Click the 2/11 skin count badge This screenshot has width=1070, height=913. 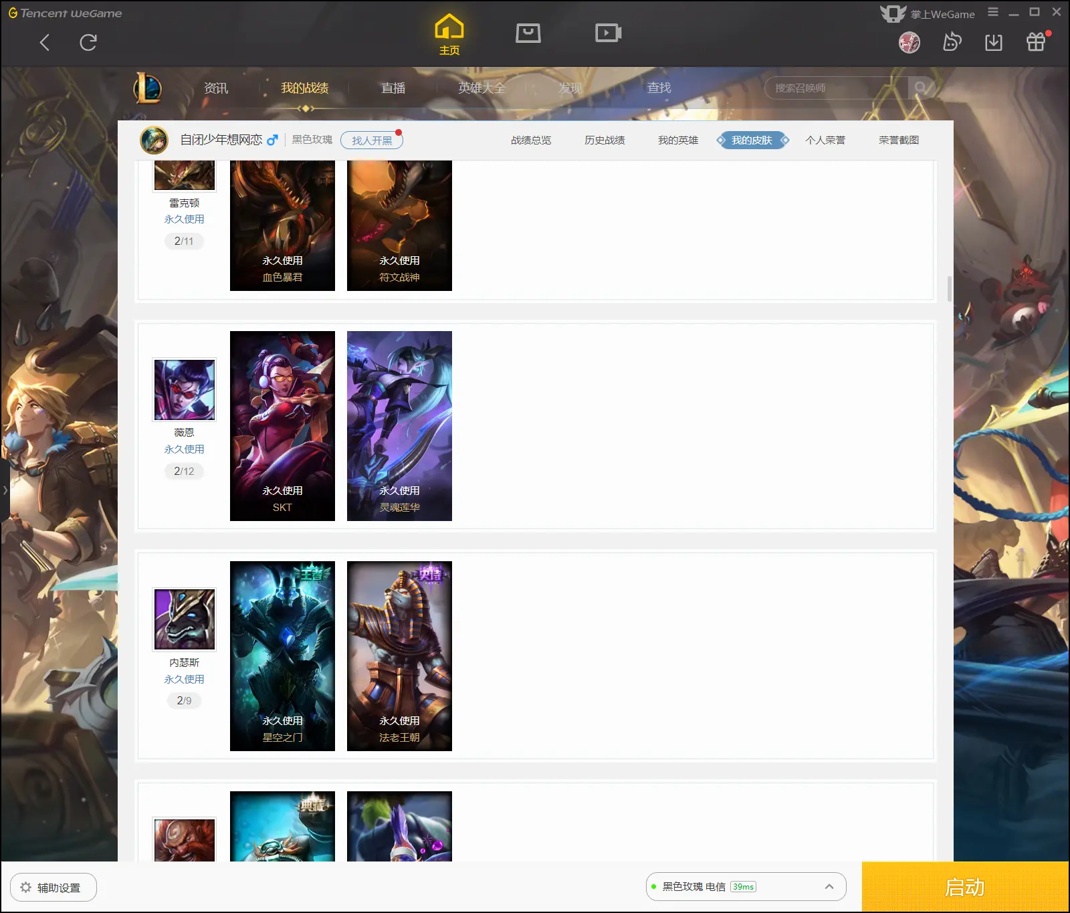click(184, 241)
